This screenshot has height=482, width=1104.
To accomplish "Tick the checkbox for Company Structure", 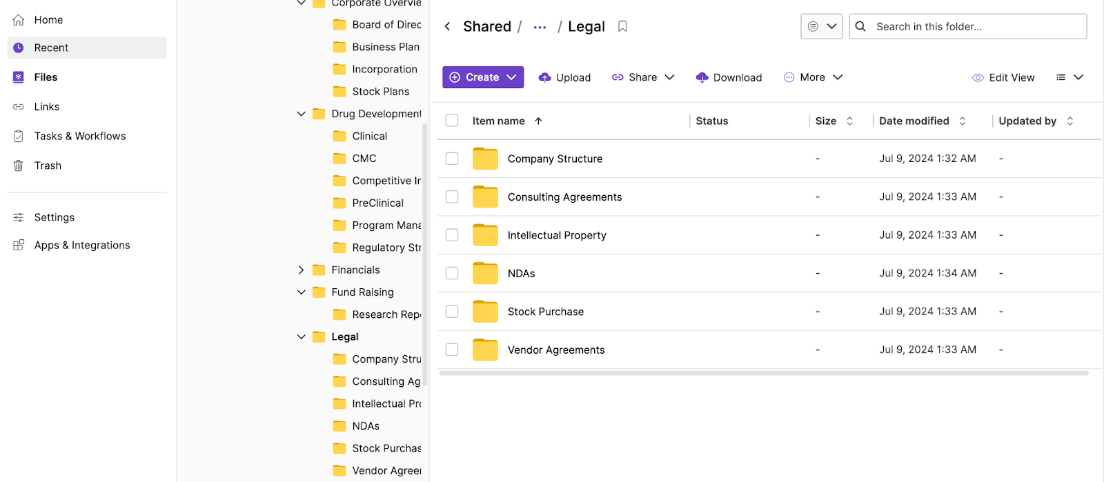I will pyautogui.click(x=452, y=159).
